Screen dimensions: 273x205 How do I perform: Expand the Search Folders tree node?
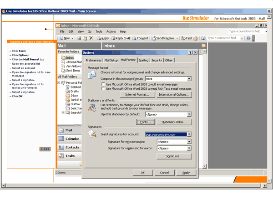[x=63, y=113]
